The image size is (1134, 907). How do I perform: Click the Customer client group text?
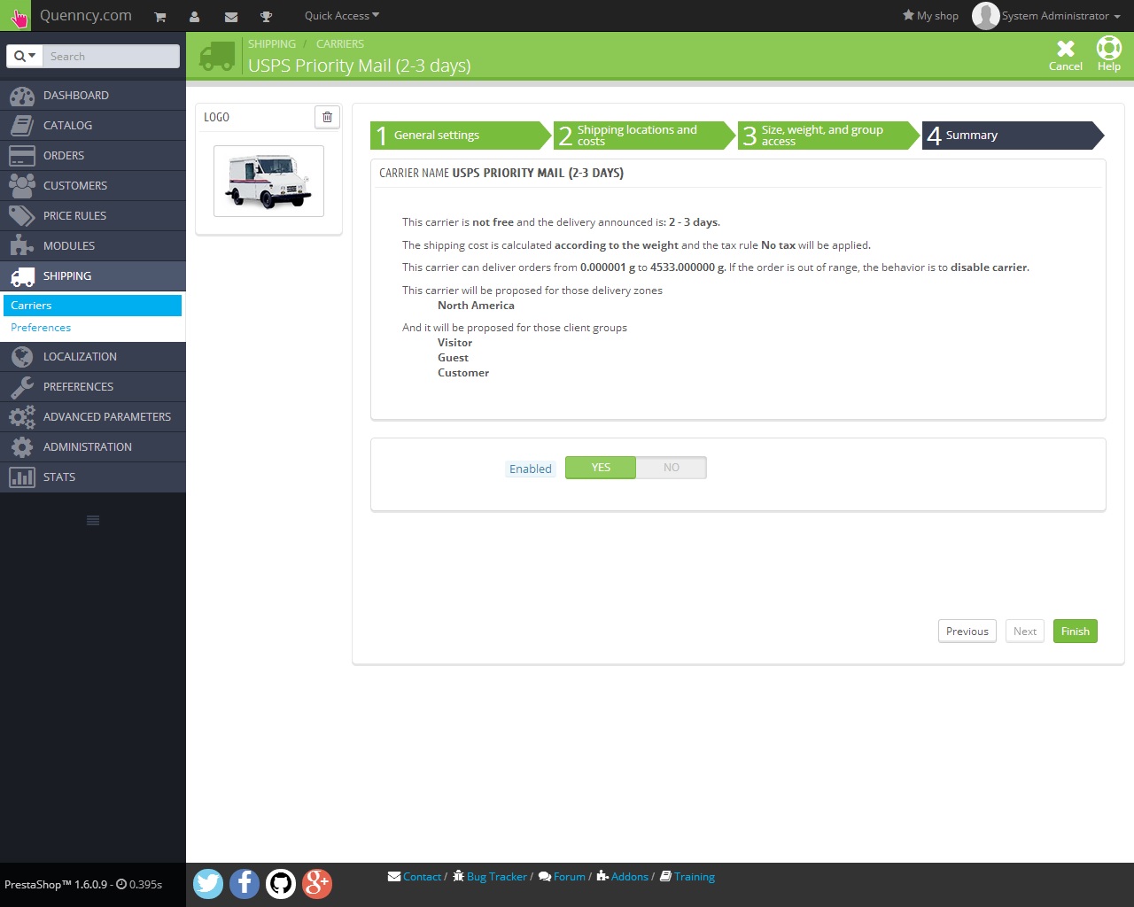pos(463,373)
